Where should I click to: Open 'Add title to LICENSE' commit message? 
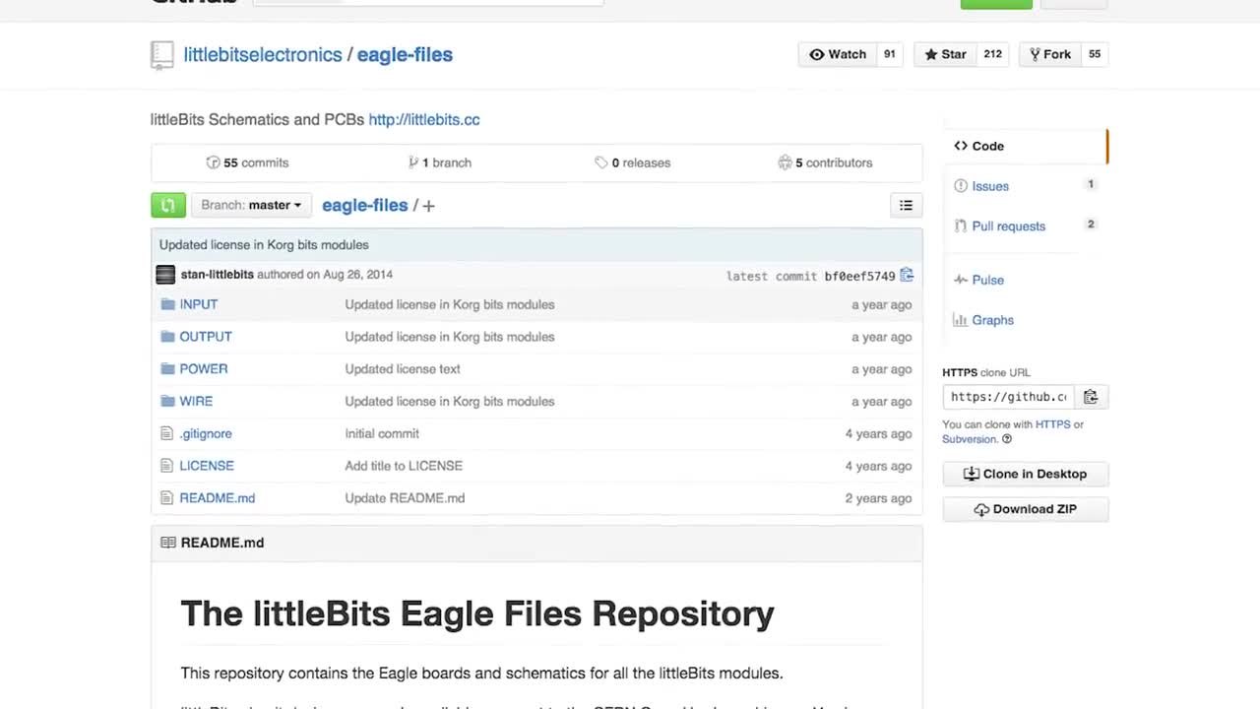tap(404, 466)
